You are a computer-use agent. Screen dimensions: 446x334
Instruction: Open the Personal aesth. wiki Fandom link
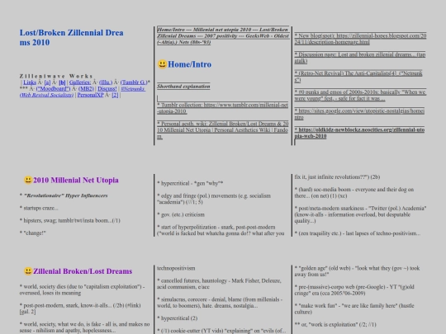coord(223,130)
